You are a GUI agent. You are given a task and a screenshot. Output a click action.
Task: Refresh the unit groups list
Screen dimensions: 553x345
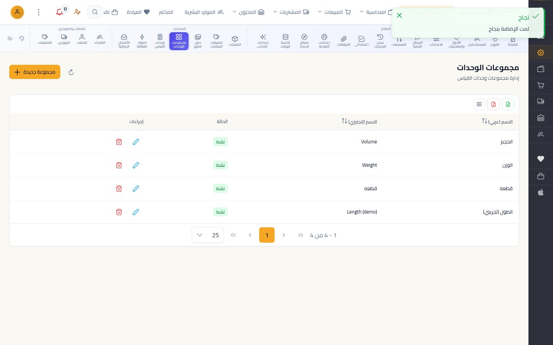[71, 72]
